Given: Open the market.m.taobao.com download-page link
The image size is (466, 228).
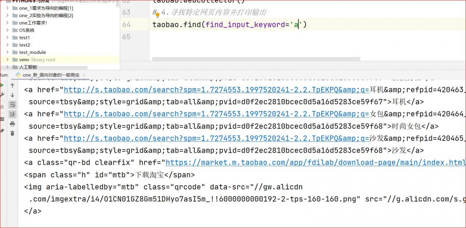Looking at the screenshot, I should pyautogui.click(x=316, y=163).
